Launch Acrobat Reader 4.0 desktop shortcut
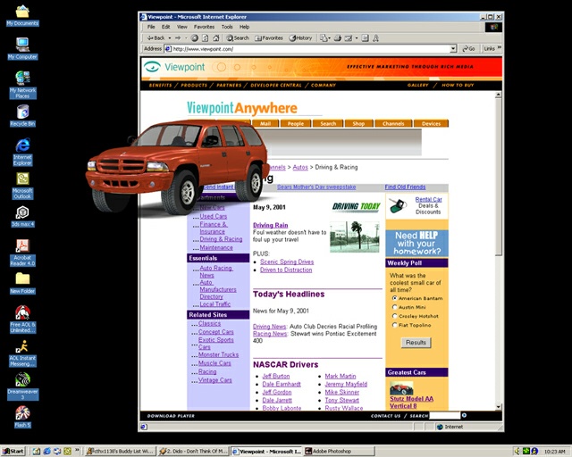The height and width of the screenshot is (457, 572). 22,253
